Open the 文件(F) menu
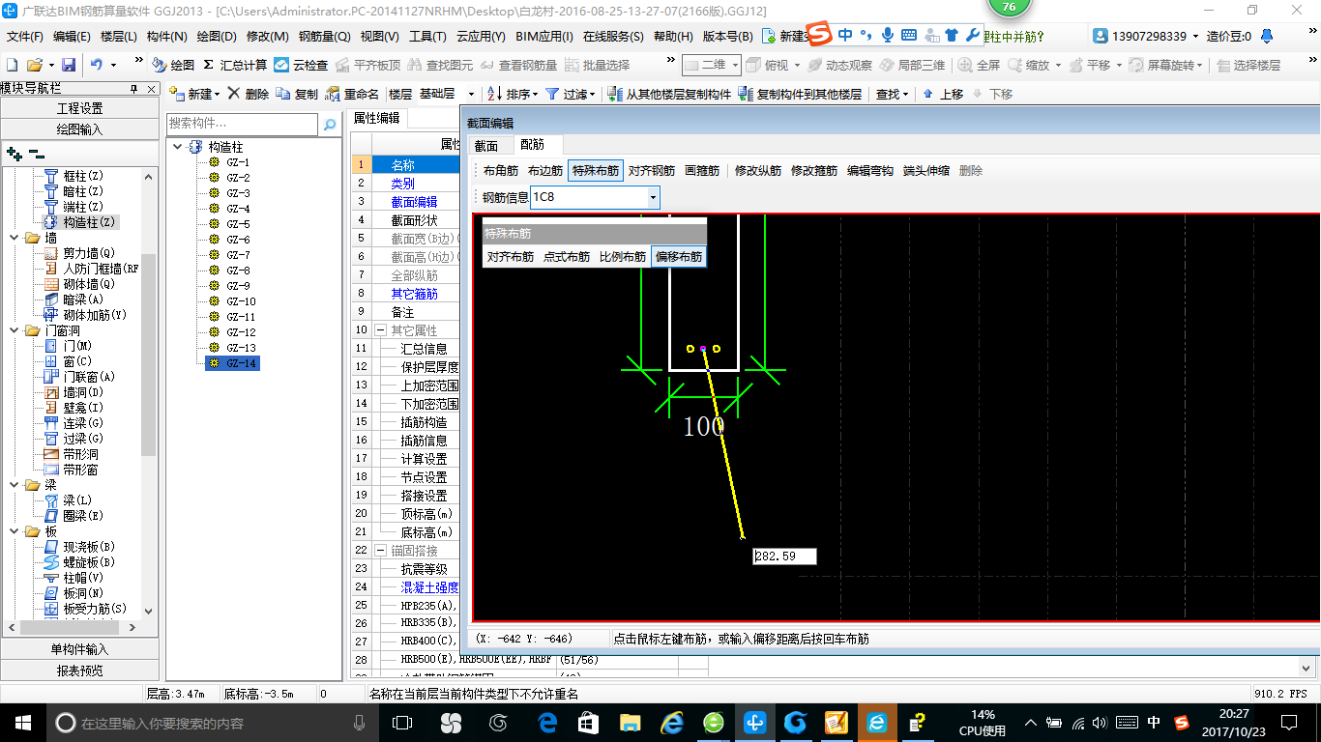1321x742 pixels. tap(25, 37)
